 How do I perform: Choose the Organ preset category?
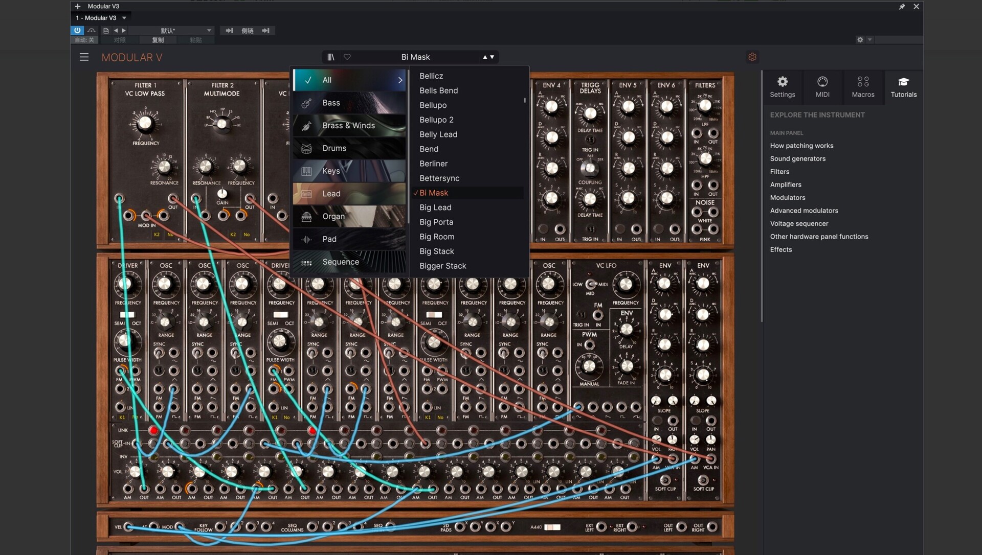click(x=349, y=217)
